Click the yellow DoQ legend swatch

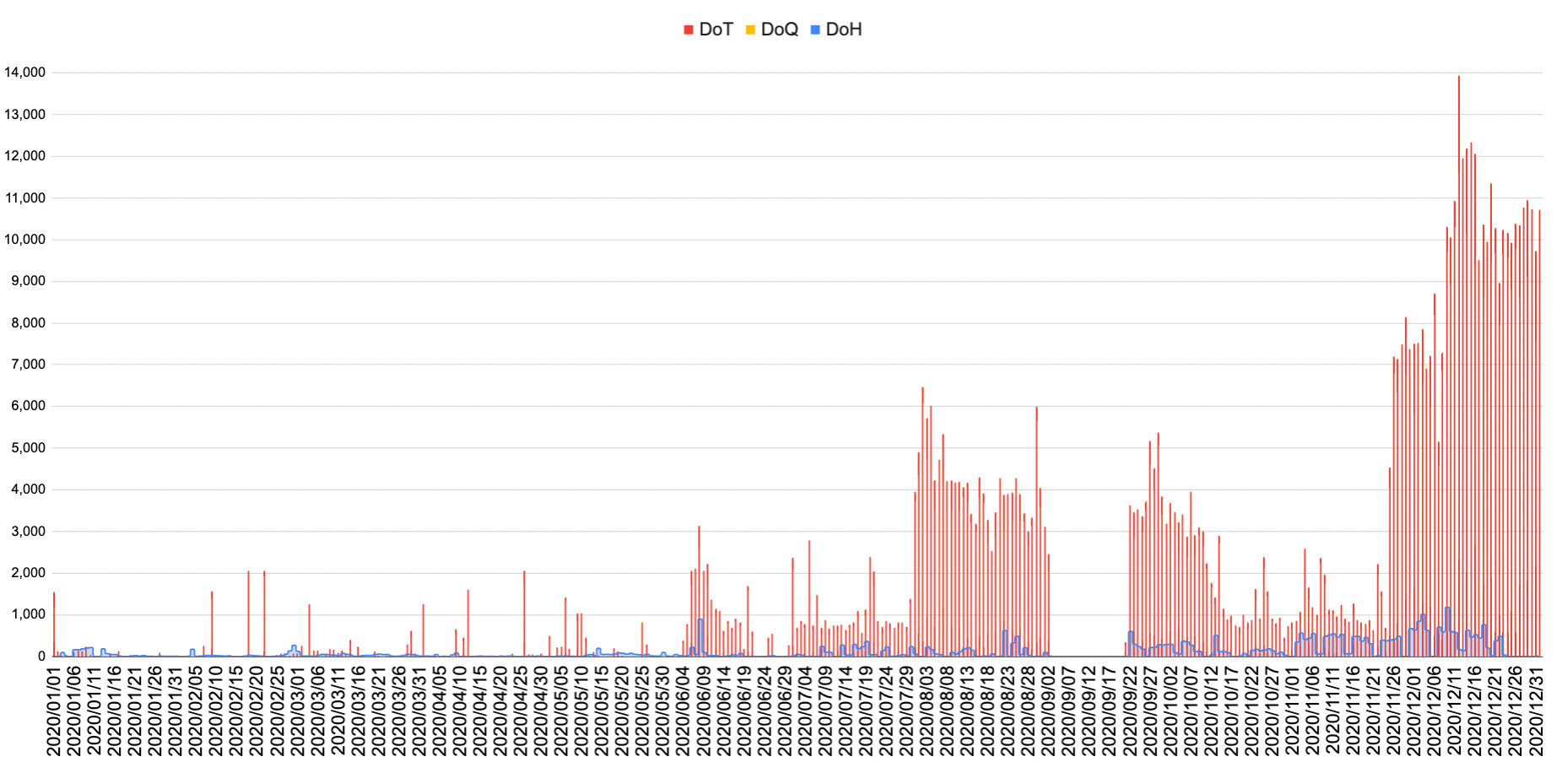pos(749,28)
